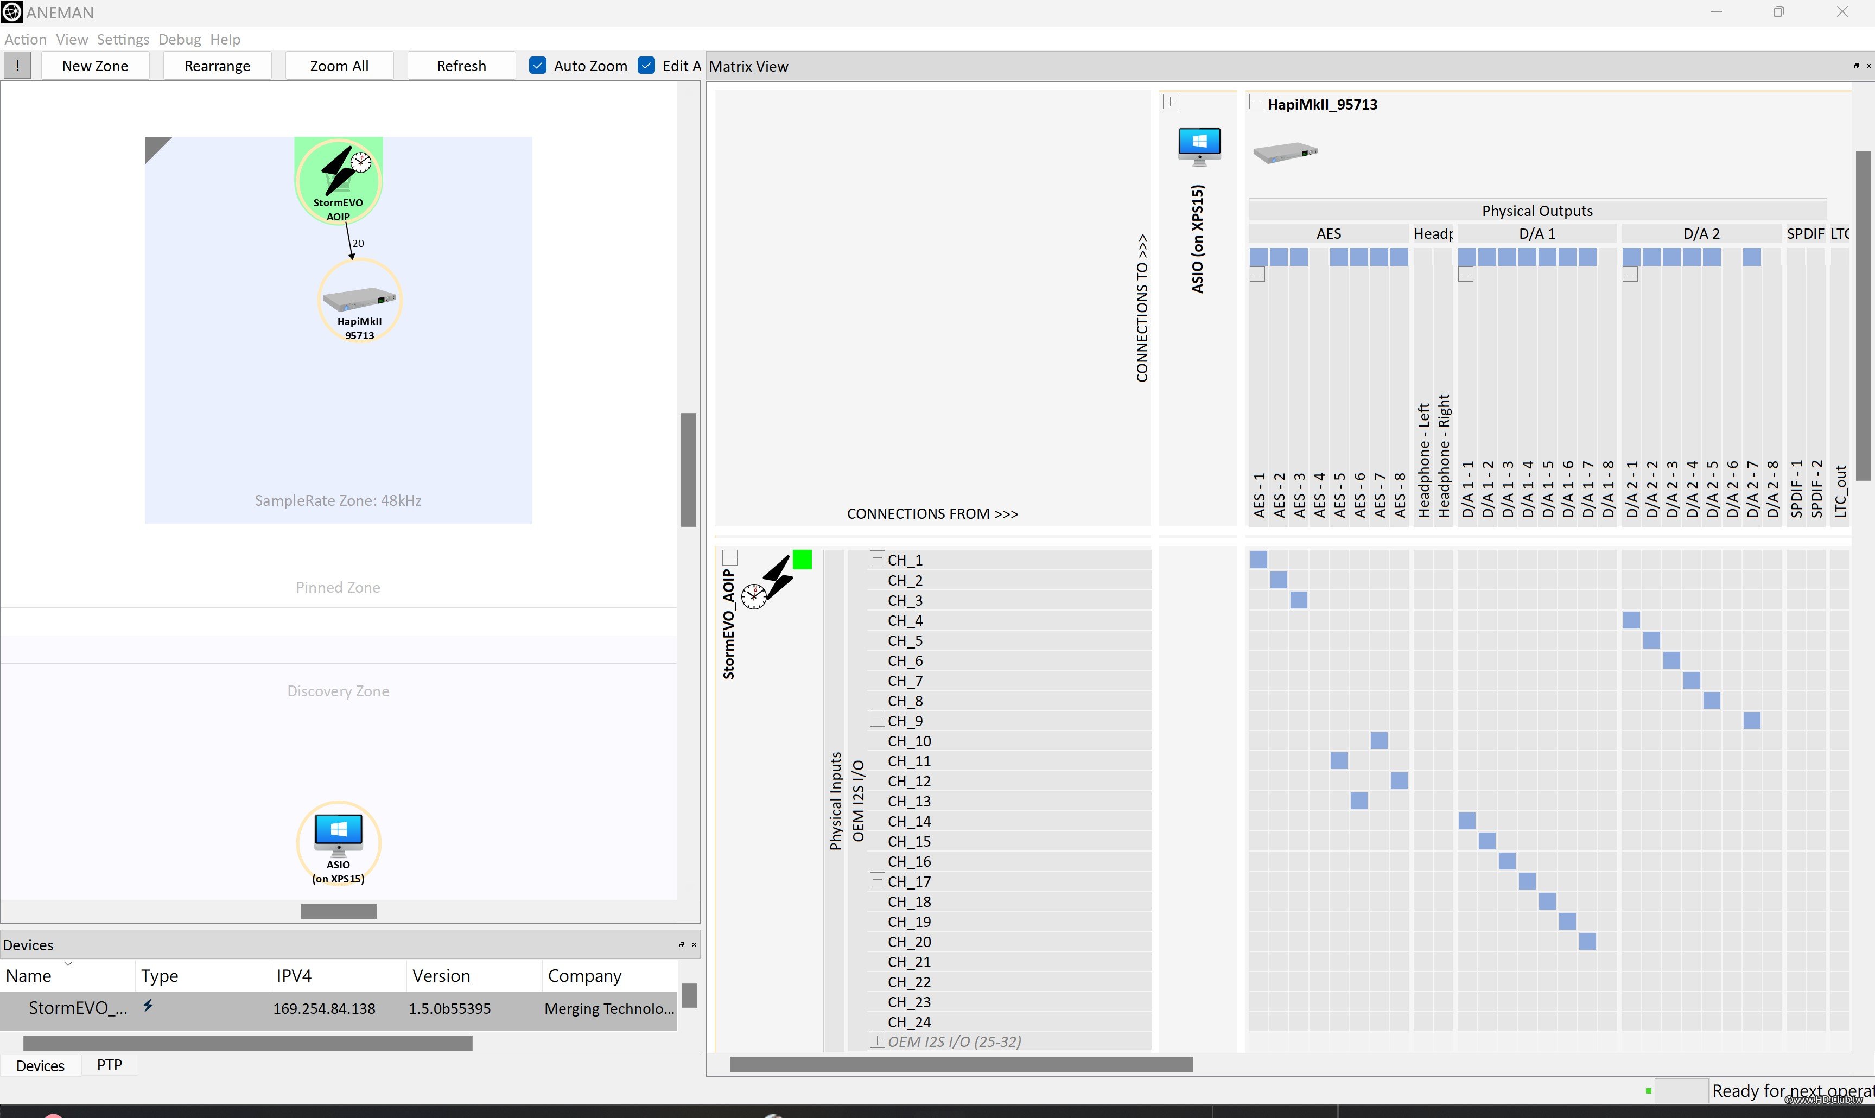
Task: Click the Physical Outputs header
Action: pos(1537,211)
